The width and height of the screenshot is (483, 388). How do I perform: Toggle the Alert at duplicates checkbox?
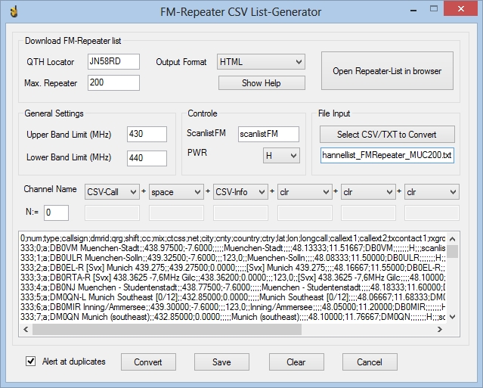click(30, 362)
